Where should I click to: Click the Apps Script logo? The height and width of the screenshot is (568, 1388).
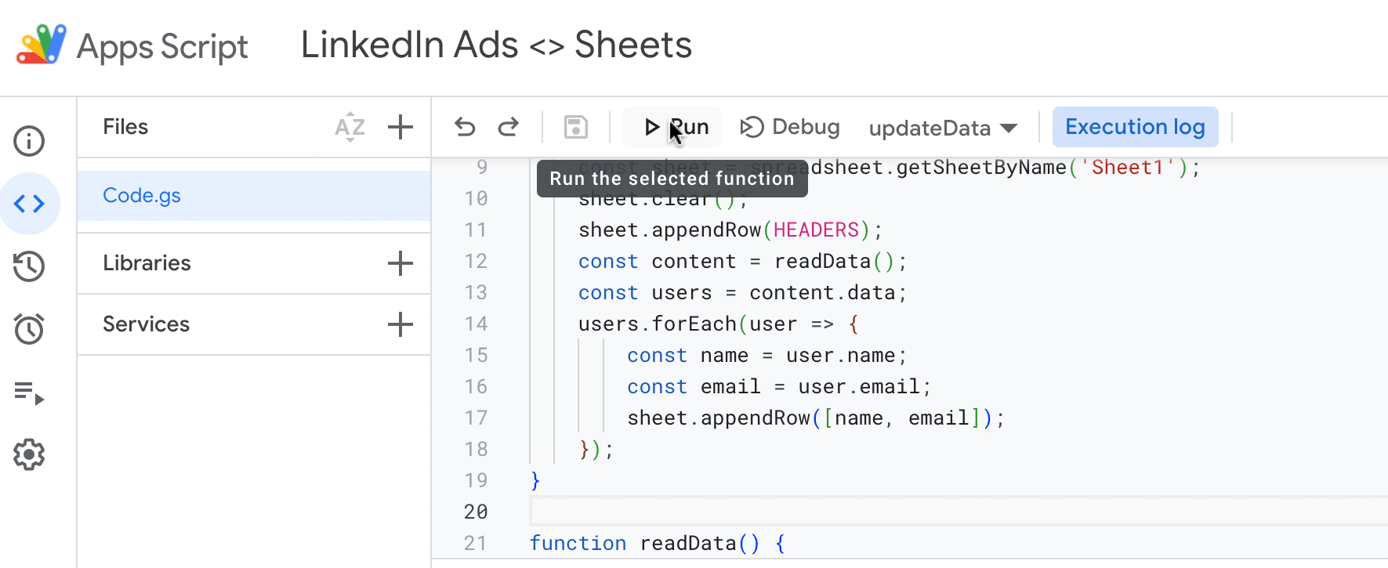pyautogui.click(x=42, y=45)
